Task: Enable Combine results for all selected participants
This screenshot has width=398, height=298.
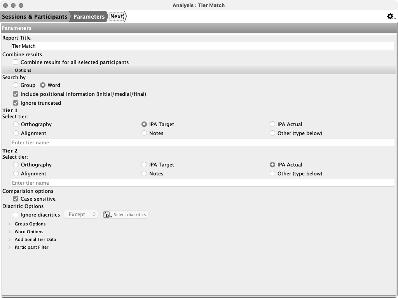Action: (16, 62)
